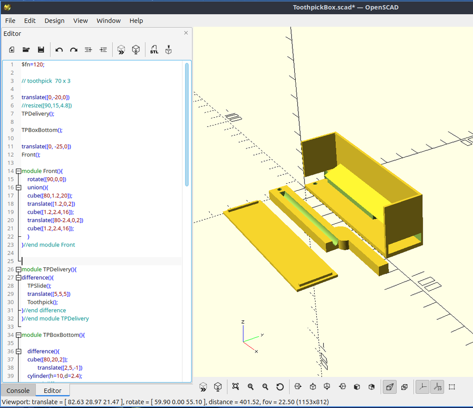Open the Design menu

[55, 21]
